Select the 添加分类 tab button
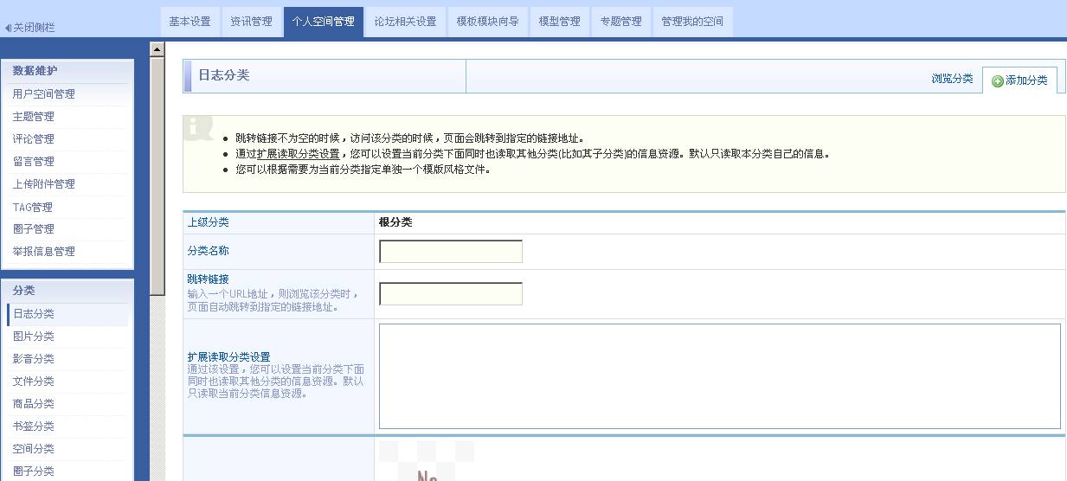1067x481 pixels. (1019, 80)
